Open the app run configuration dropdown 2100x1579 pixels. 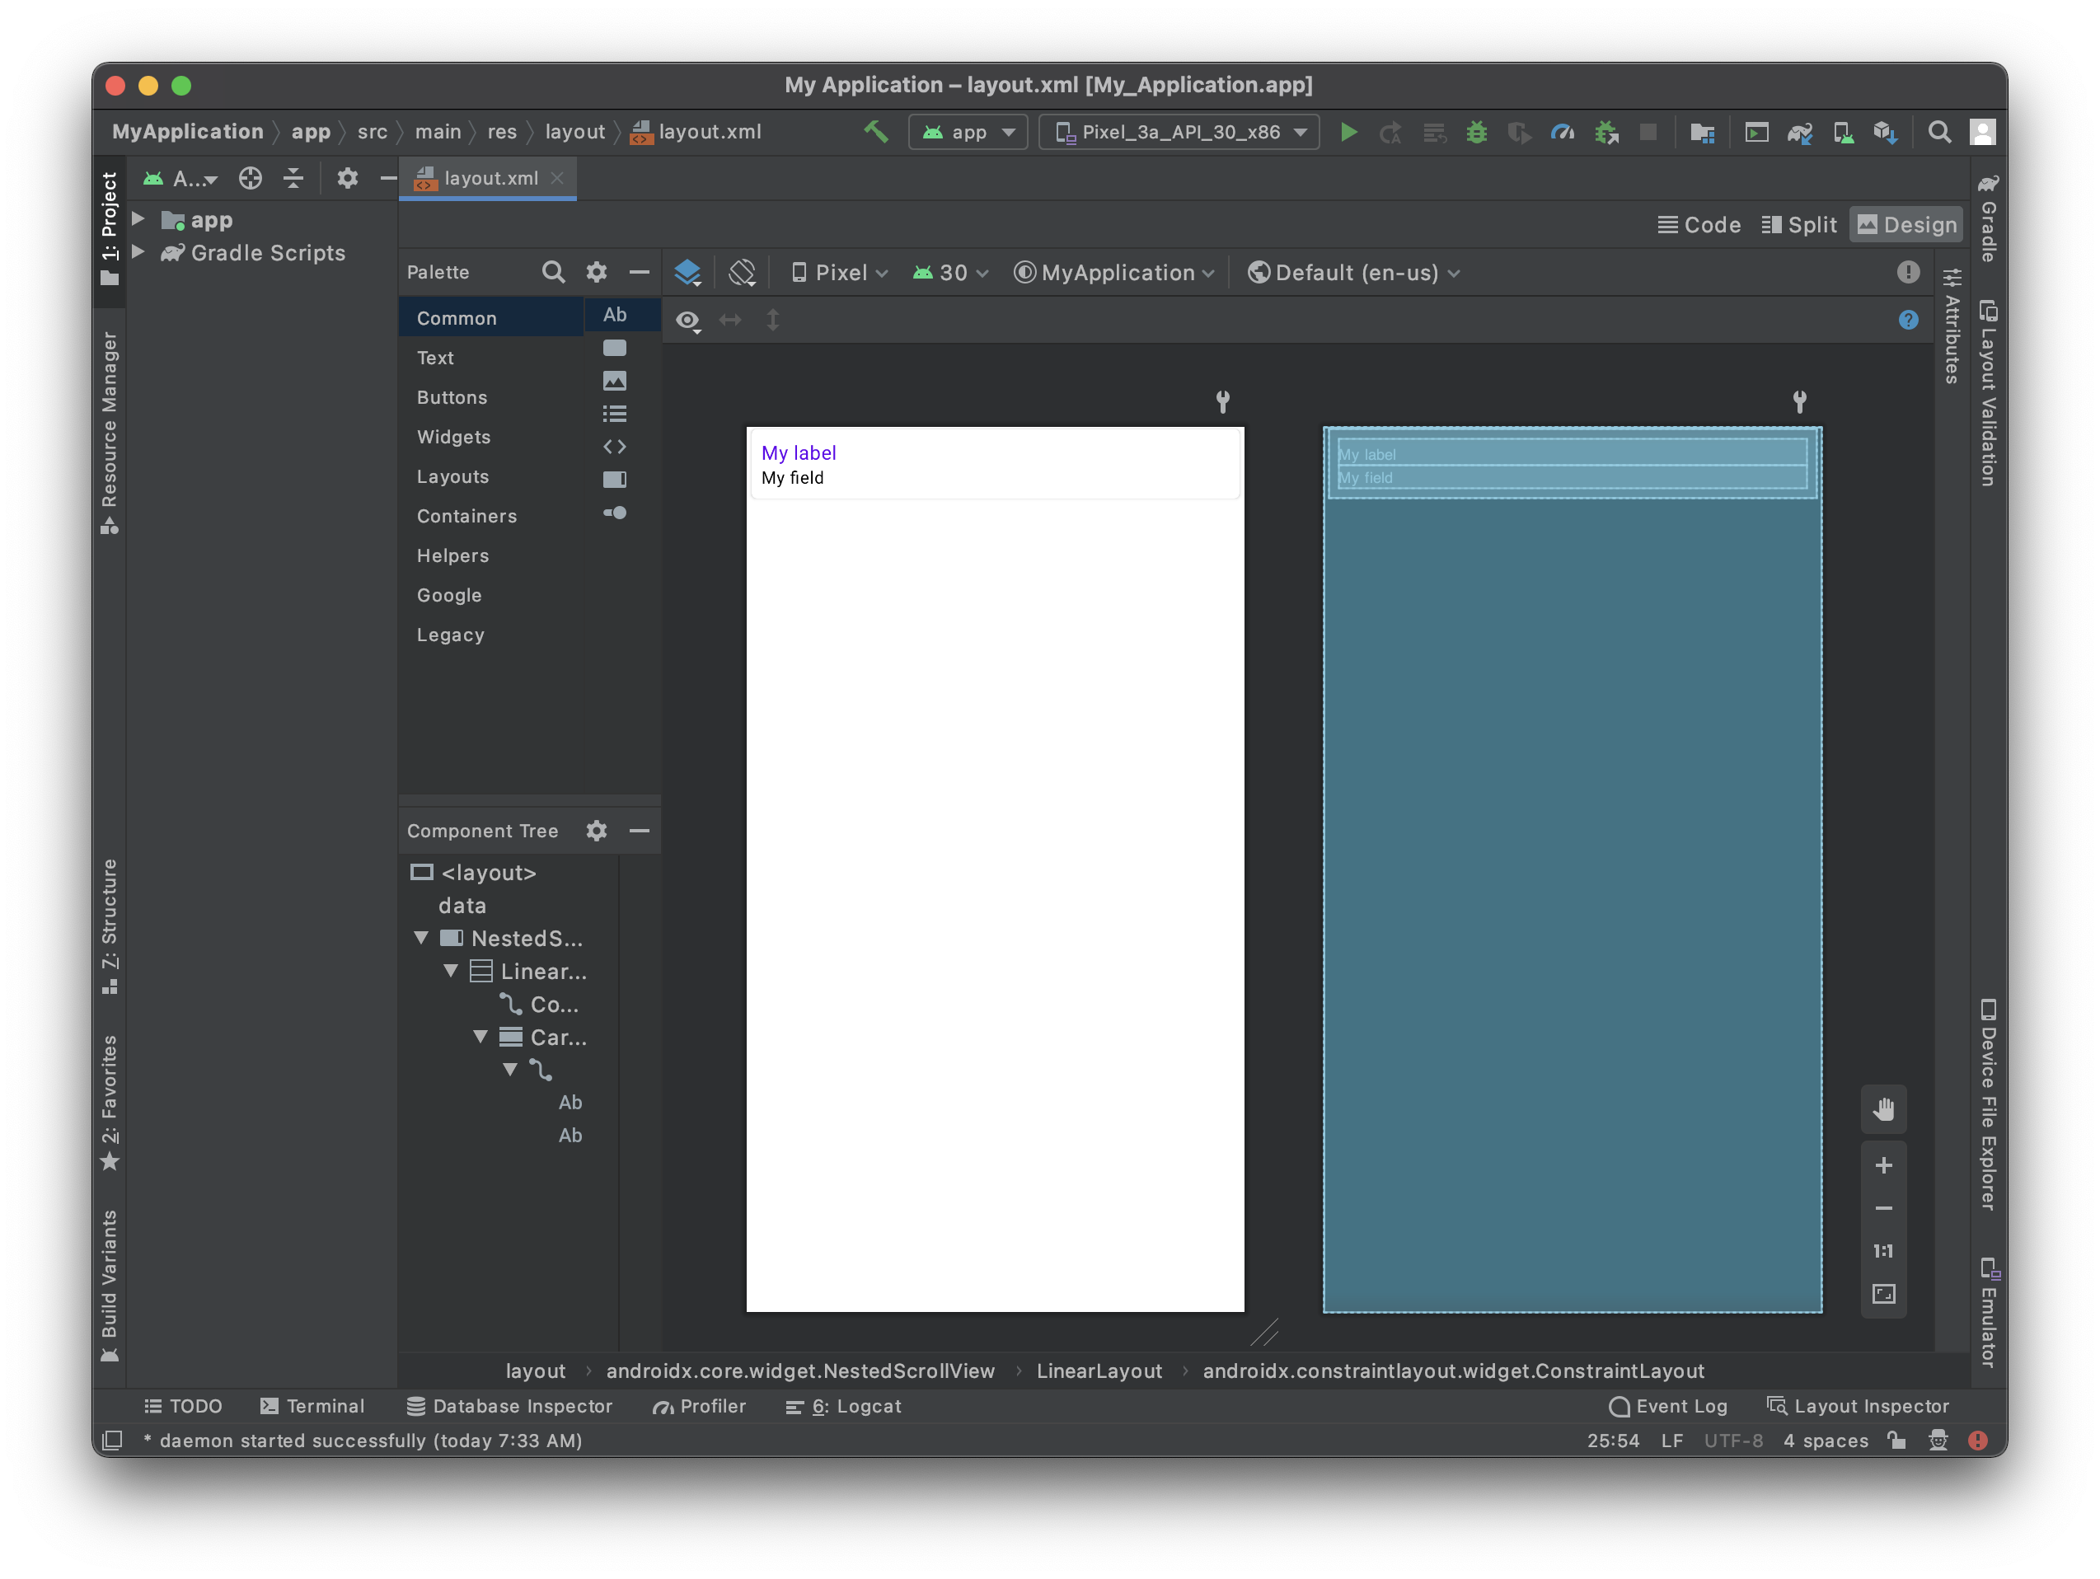968,132
